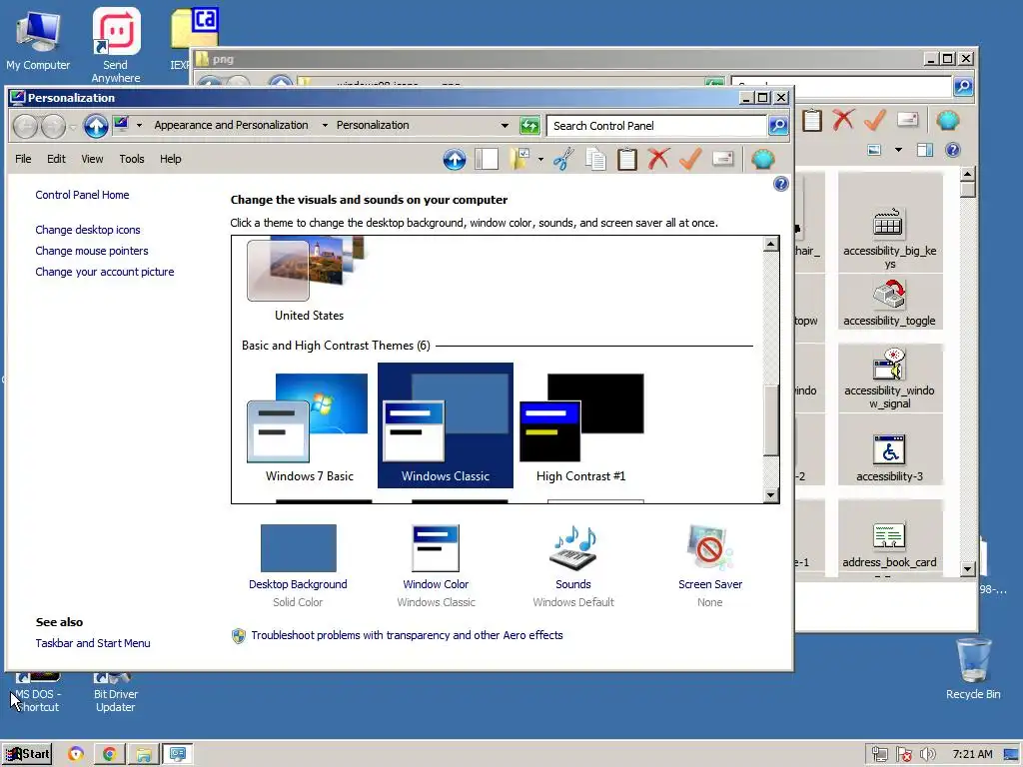The image size is (1023, 767).
Task: Click the volume speaker icon in system tray
Action: point(927,755)
